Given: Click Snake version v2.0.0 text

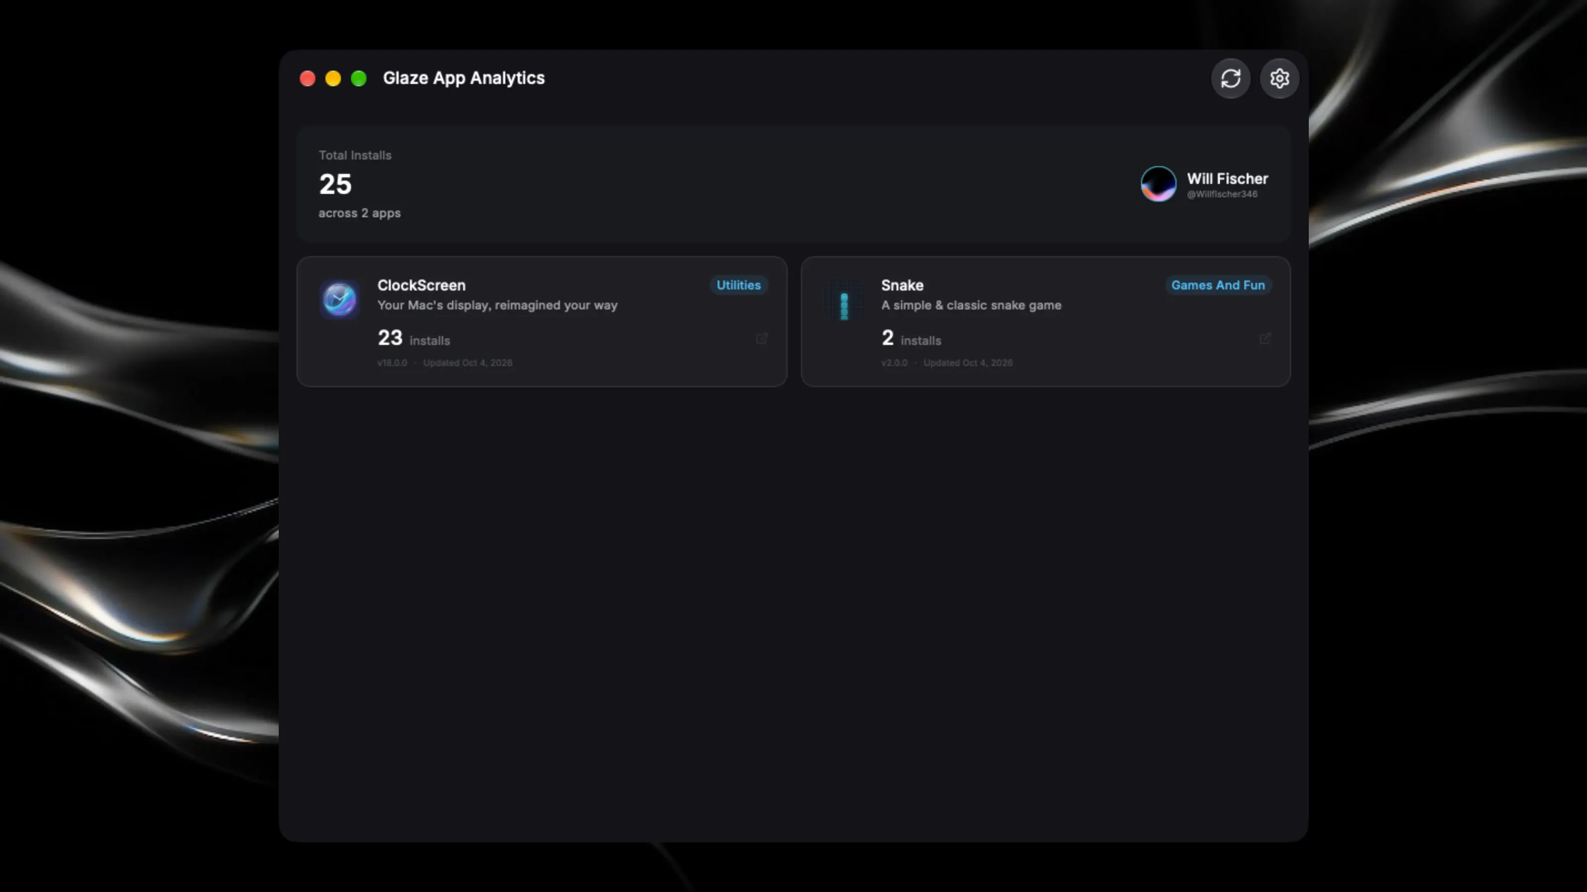Looking at the screenshot, I should pyautogui.click(x=894, y=363).
